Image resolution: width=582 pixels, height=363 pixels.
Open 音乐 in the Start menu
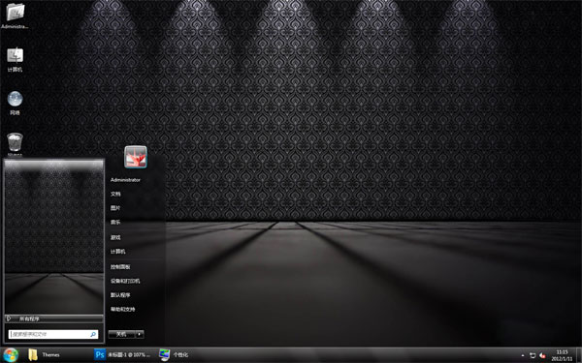(115, 223)
